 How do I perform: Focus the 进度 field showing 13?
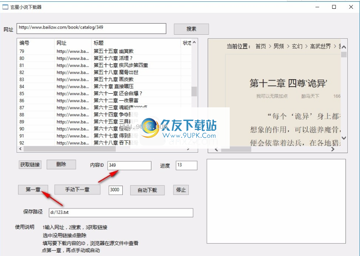(187, 165)
